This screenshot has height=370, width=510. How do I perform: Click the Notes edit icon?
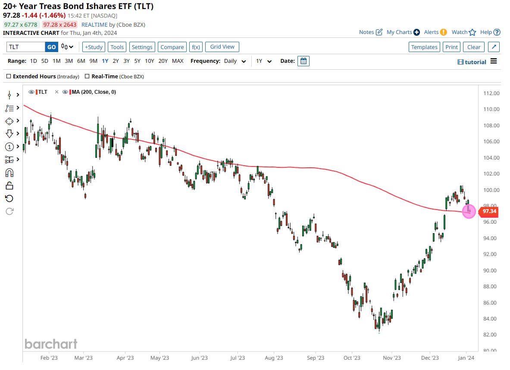[x=379, y=32]
